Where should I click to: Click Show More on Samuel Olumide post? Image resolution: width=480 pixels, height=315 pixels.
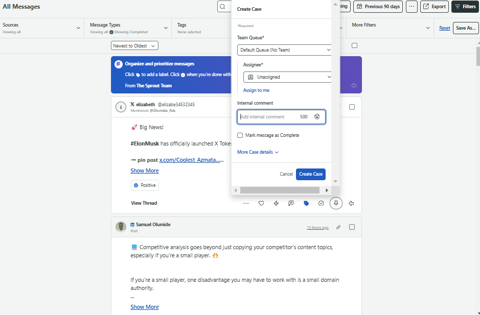145,307
